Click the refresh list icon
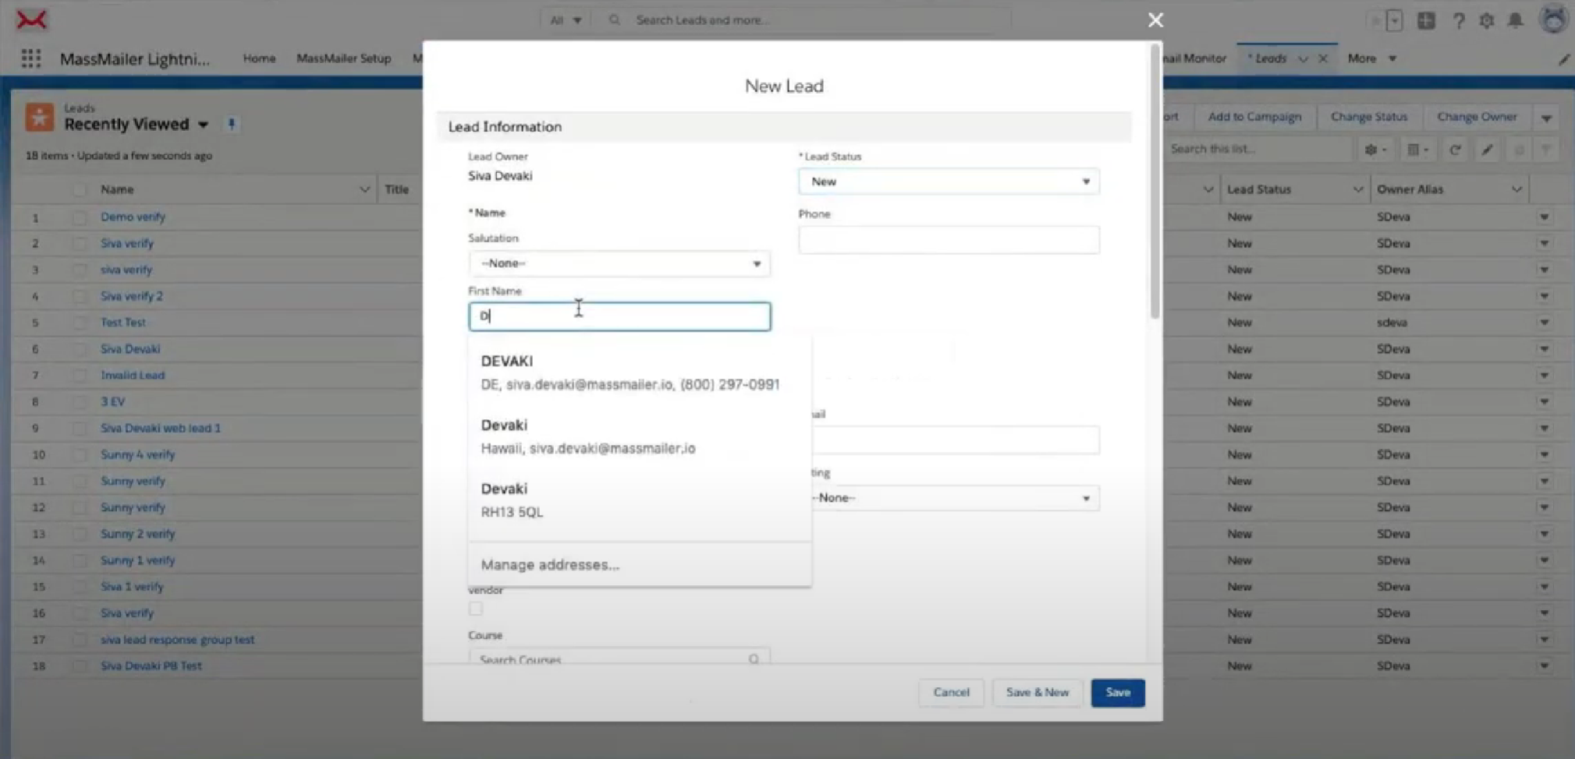The width and height of the screenshot is (1575, 759). pos(1455,150)
